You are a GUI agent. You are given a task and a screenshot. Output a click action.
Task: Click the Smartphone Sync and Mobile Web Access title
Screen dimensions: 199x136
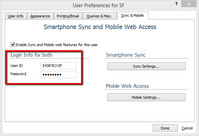click(100, 27)
